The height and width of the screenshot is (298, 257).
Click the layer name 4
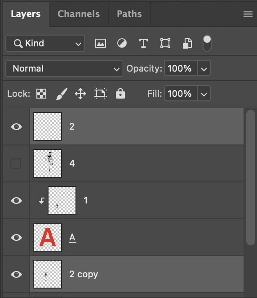[x=72, y=163]
